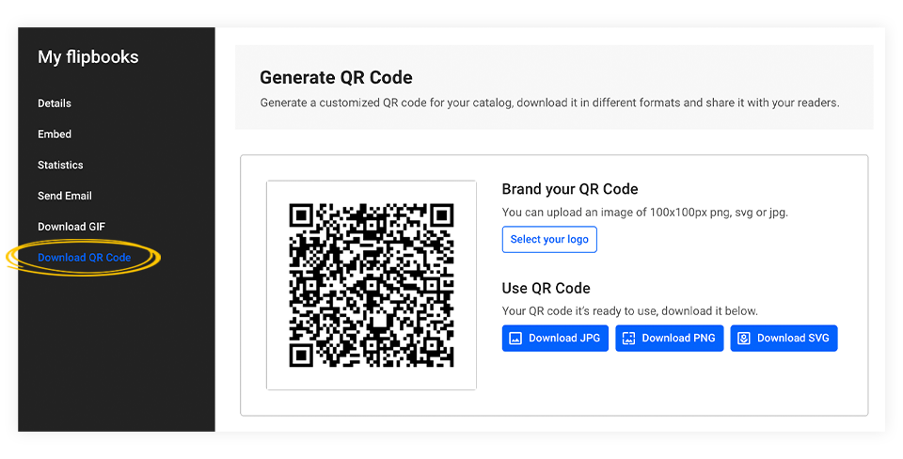The height and width of the screenshot is (459, 903).
Task: Click the 'ready to use' description text
Action: (x=629, y=311)
